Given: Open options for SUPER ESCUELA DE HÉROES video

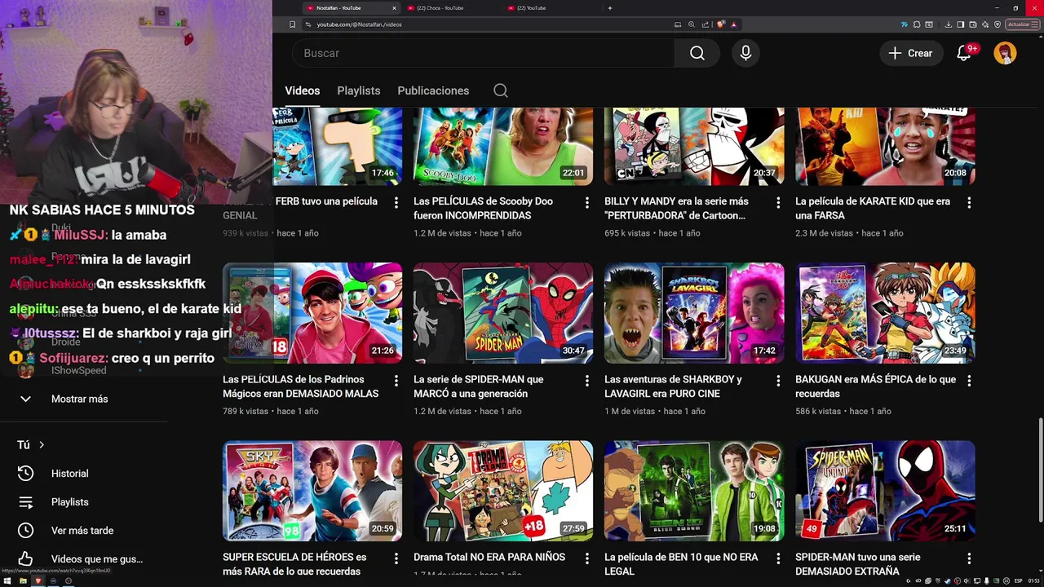Looking at the screenshot, I should pos(396,558).
